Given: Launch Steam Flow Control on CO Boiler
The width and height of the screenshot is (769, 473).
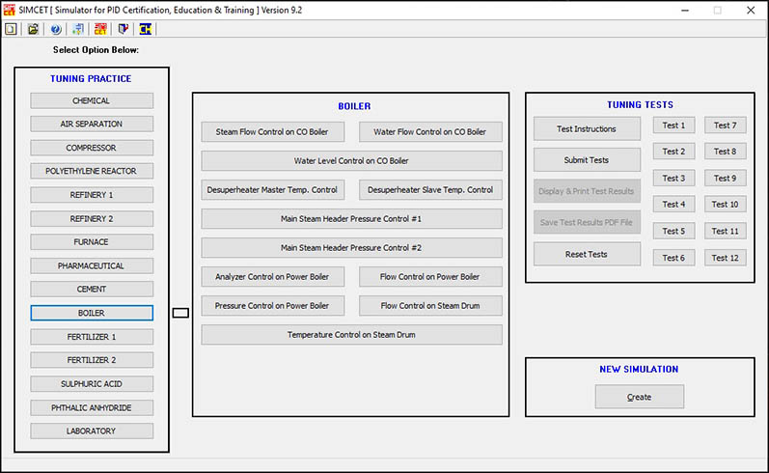Looking at the screenshot, I should click(x=273, y=132).
